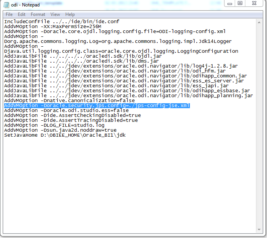Click the Dnative.canonicalization=false line
Image resolution: width=267 pixels, height=238 pixels.
coord(70,101)
